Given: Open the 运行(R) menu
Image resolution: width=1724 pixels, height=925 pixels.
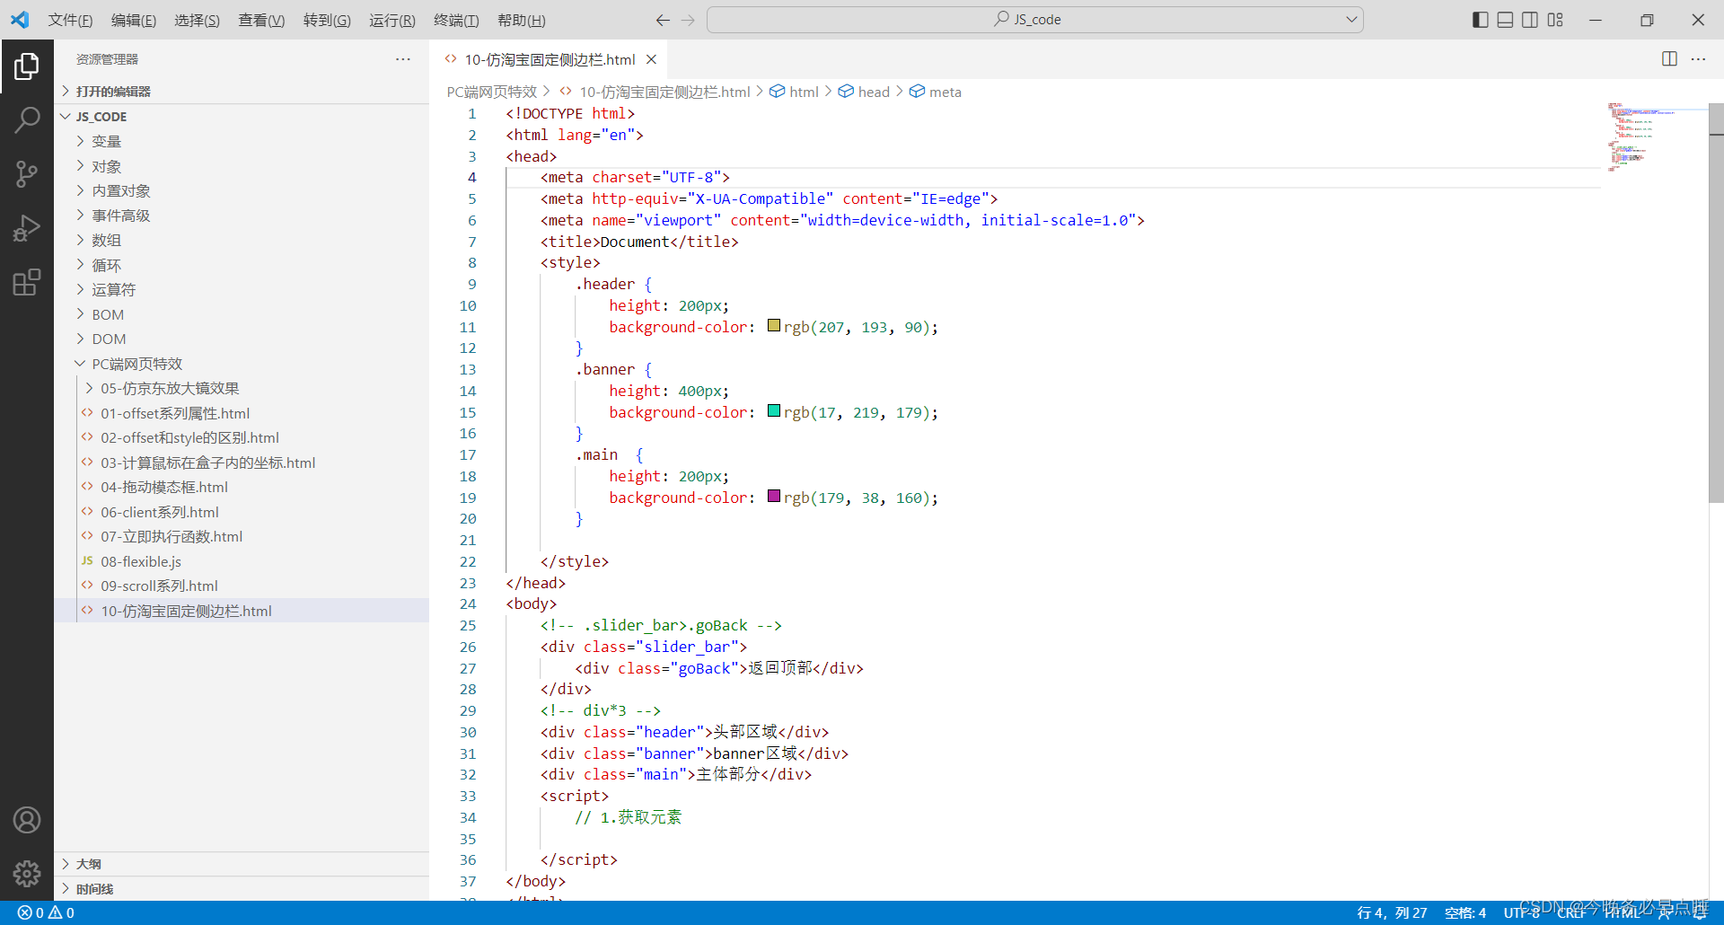Looking at the screenshot, I should [391, 20].
